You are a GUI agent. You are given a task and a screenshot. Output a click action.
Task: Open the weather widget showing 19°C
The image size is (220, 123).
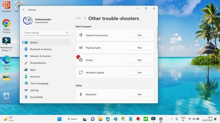[x=8, y=119]
